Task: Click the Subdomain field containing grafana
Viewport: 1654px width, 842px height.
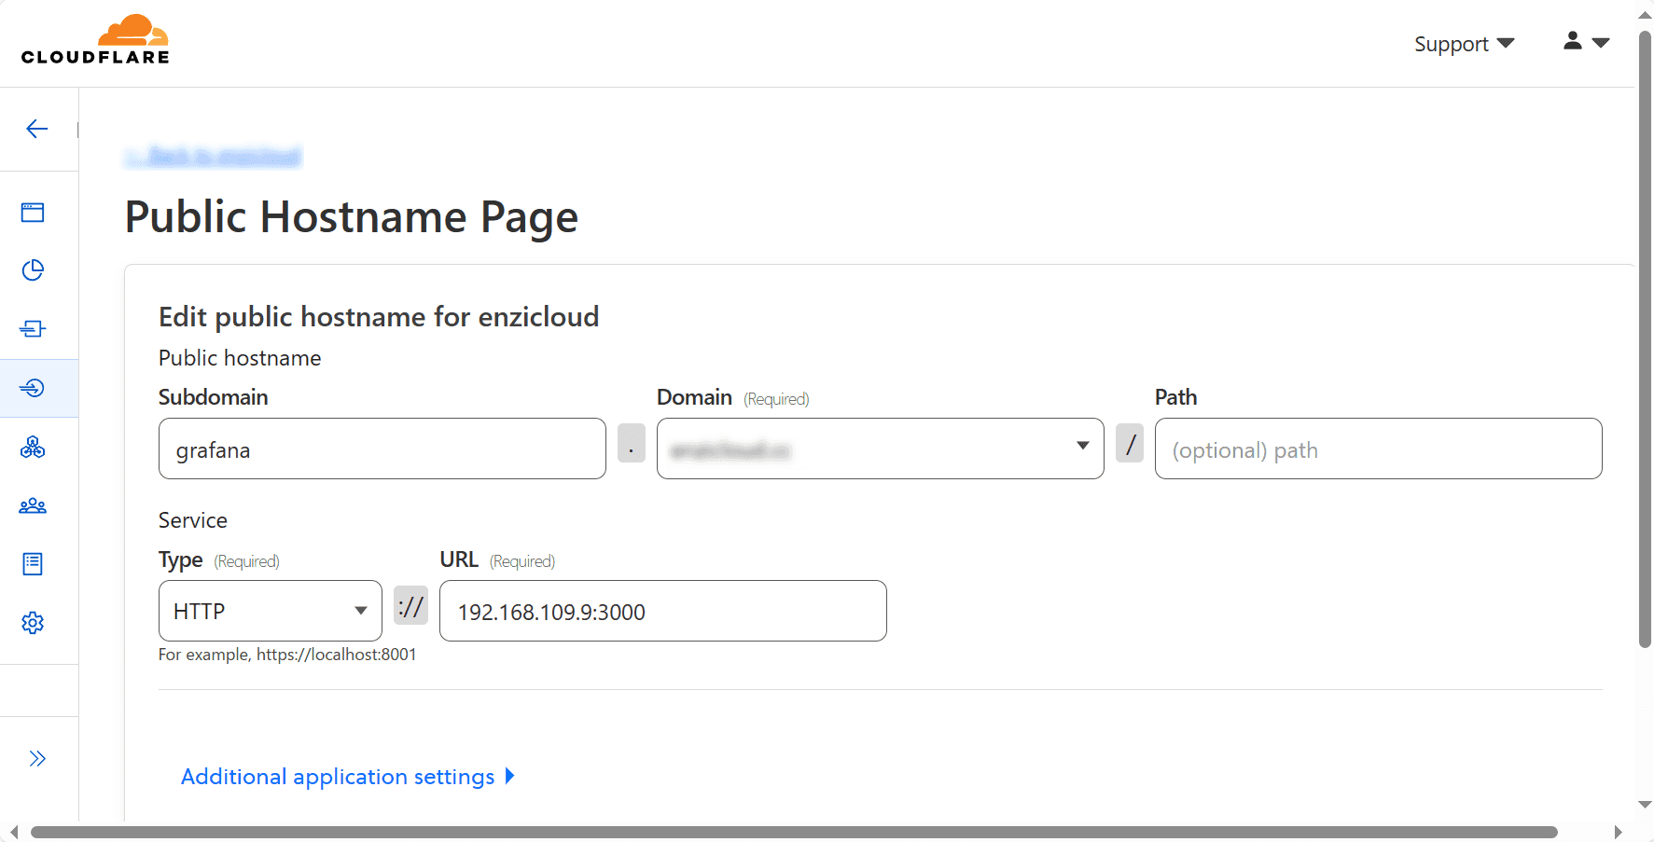Action: [382, 449]
